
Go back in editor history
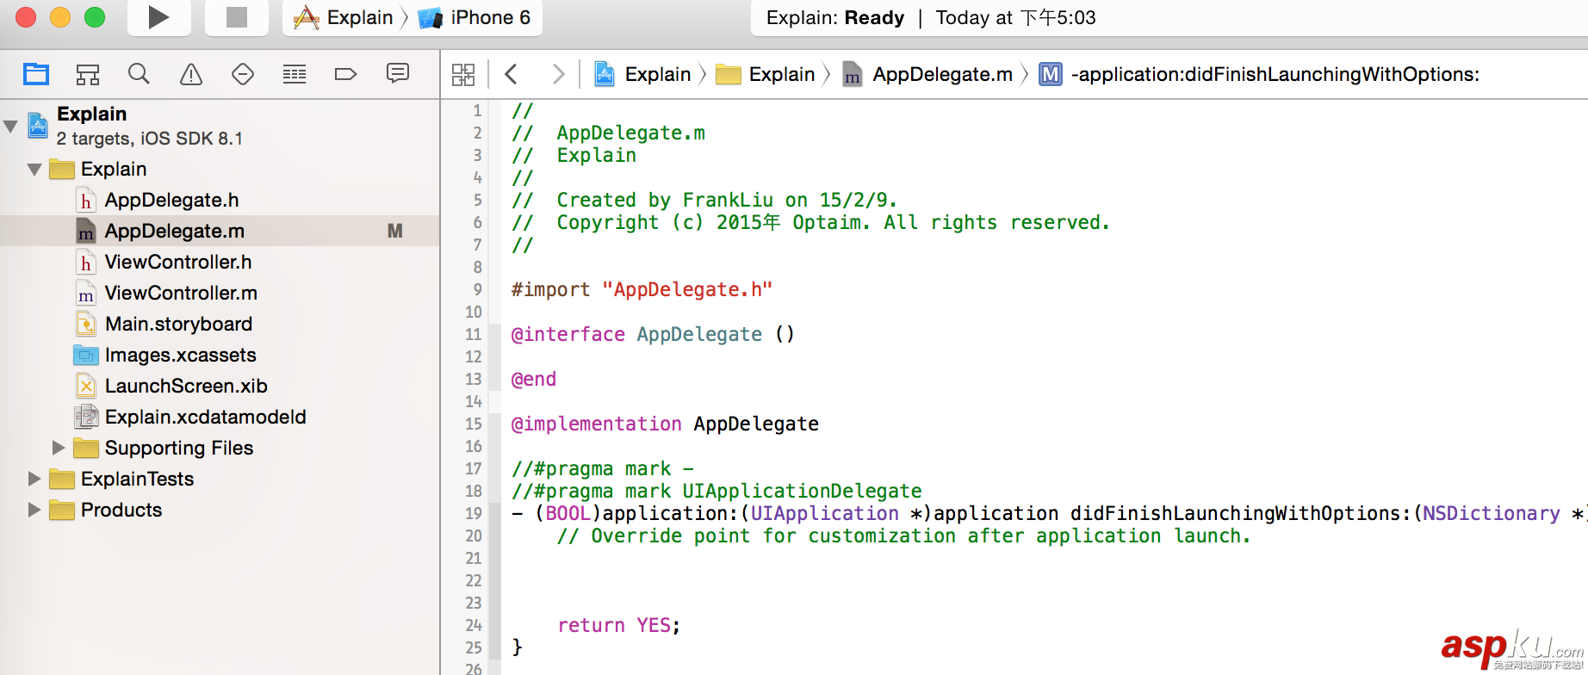tap(512, 75)
